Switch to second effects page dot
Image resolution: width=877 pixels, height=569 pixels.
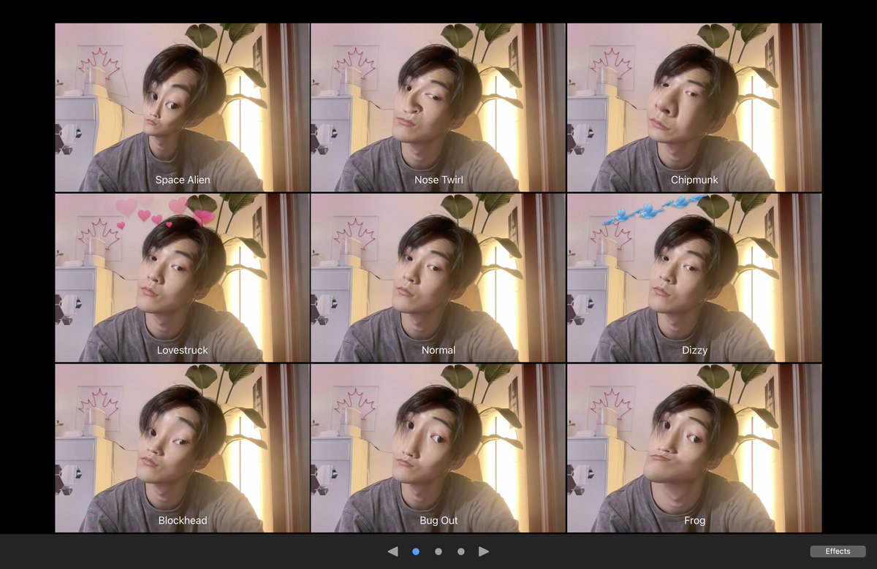438,551
